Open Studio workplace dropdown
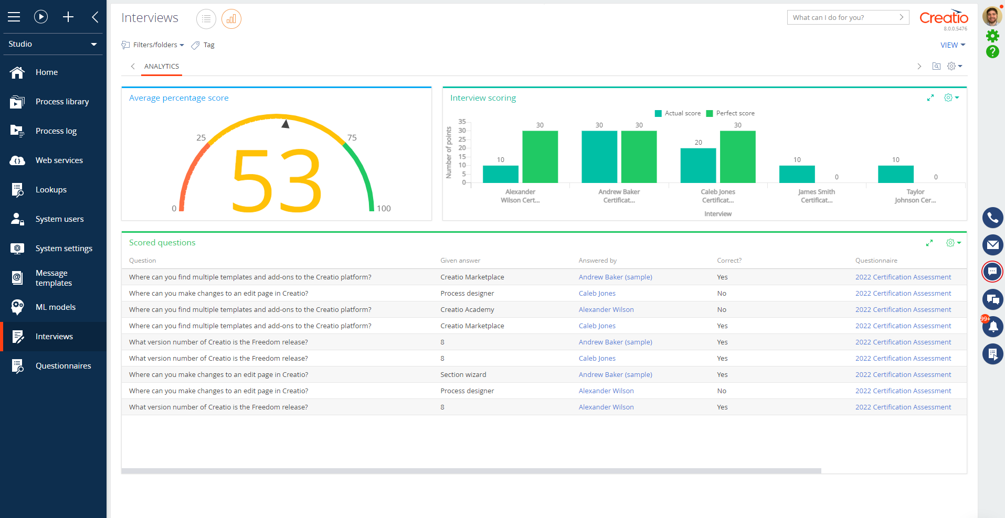 coord(53,44)
